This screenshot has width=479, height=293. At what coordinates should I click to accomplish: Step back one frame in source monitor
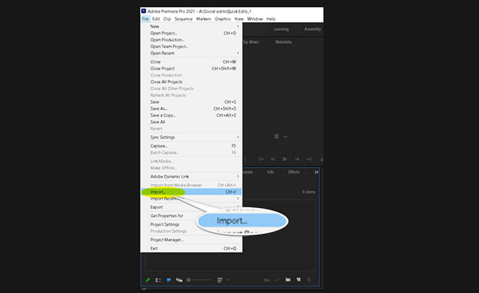point(273,159)
